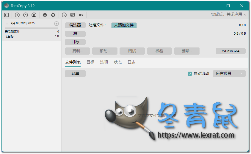Click the 筛选器 button
The height and width of the screenshot is (154, 251).
[x=75, y=25]
